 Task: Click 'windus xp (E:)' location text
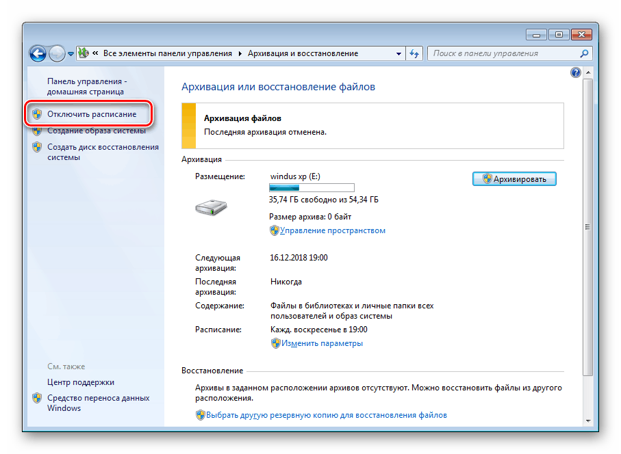[x=296, y=176]
